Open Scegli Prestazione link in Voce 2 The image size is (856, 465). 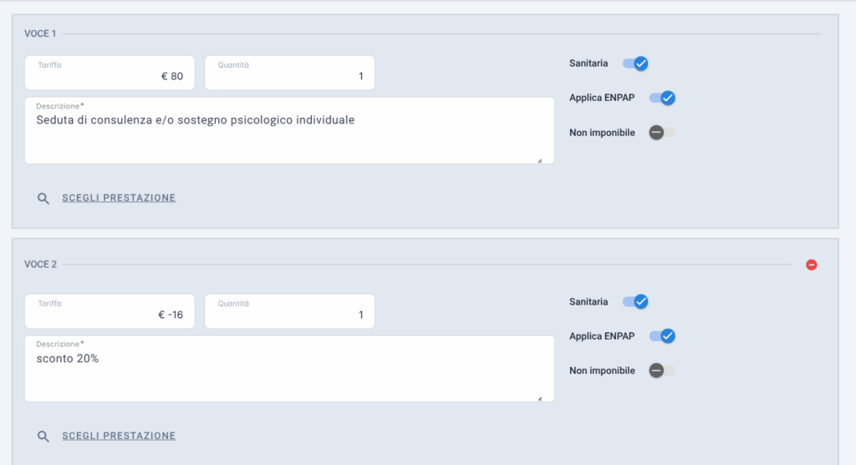click(119, 436)
